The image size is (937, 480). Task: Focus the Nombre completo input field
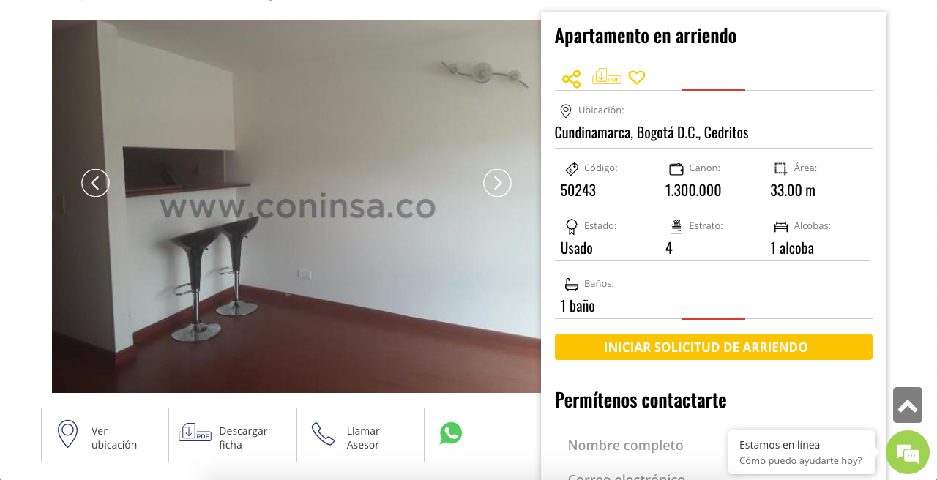[641, 445]
